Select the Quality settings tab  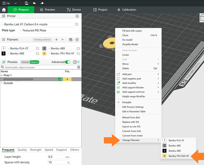22,150
